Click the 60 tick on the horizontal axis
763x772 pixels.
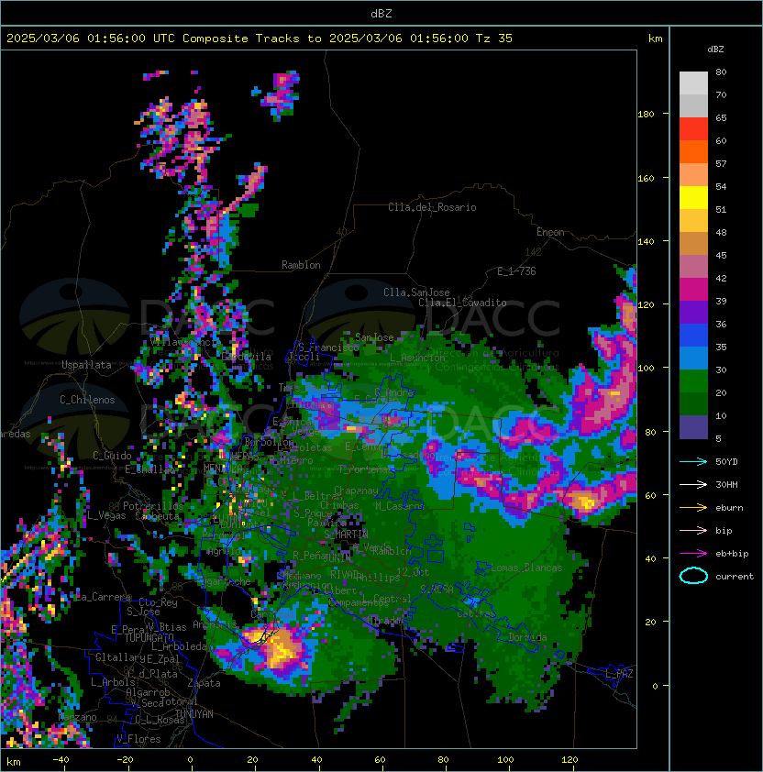[380, 760]
